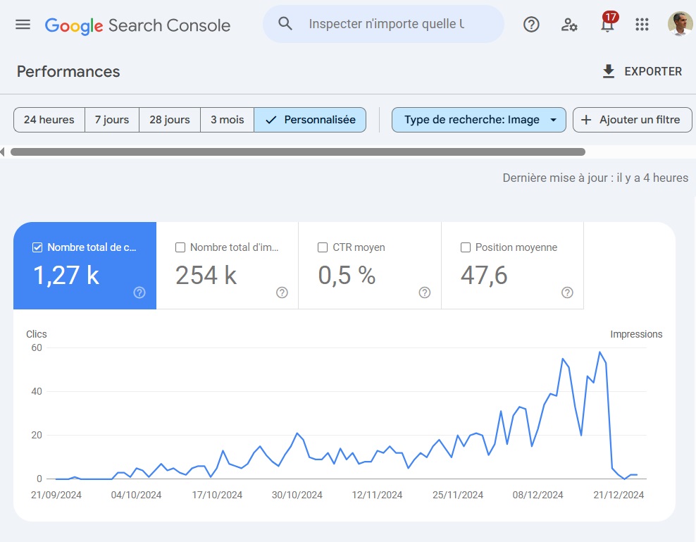This screenshot has width=696, height=542.
Task: Select the 28 jours date range
Action: pyautogui.click(x=170, y=120)
